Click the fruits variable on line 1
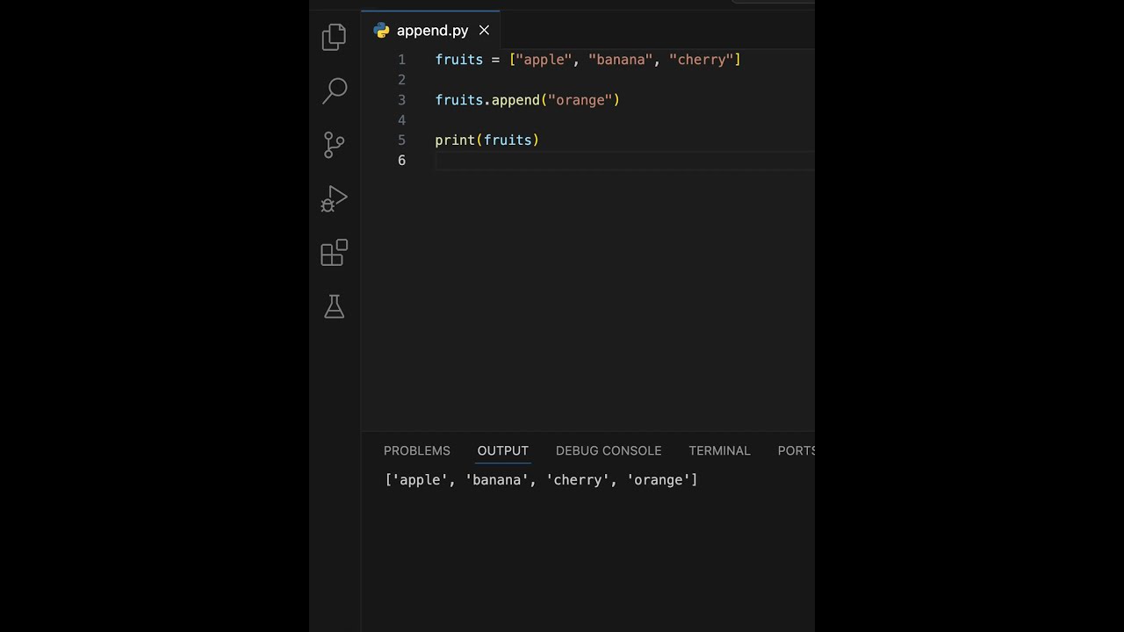 (459, 60)
